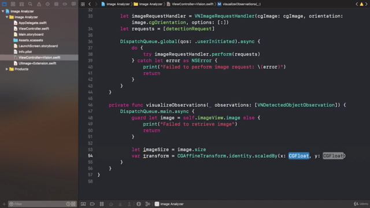Click line number 54 in gutter
Screen dimensions: 370x208
click(x=90, y=155)
